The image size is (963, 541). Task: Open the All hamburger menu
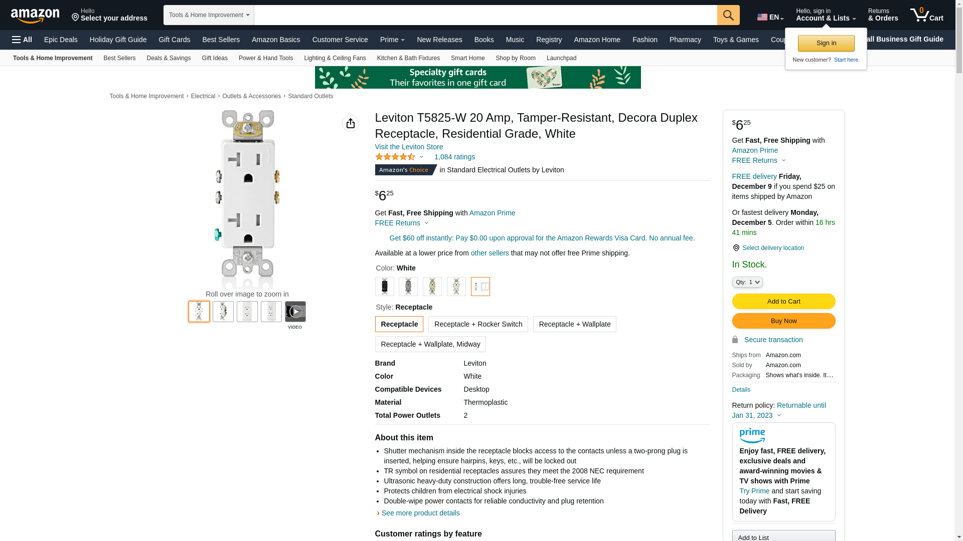point(22,40)
